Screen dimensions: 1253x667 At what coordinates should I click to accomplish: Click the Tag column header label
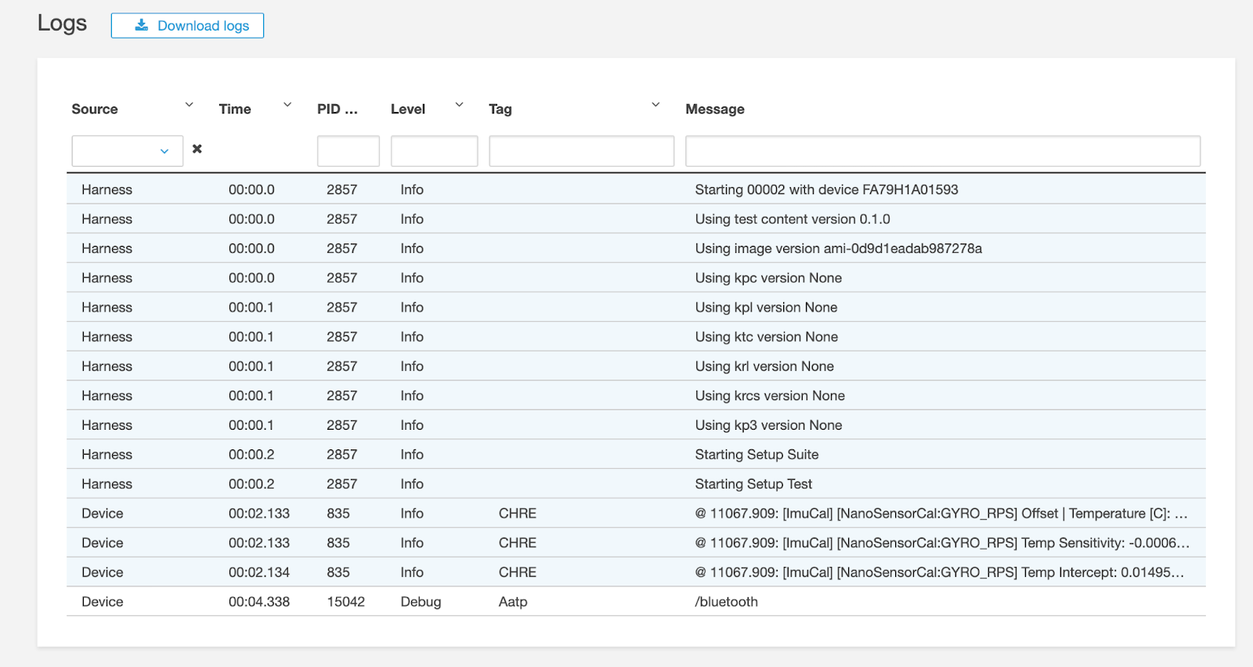tap(500, 110)
